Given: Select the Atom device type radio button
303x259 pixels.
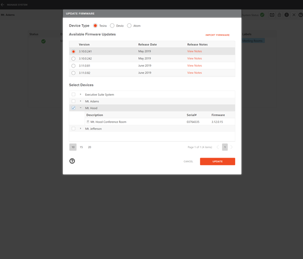Looking at the screenshot, I should point(129,26).
